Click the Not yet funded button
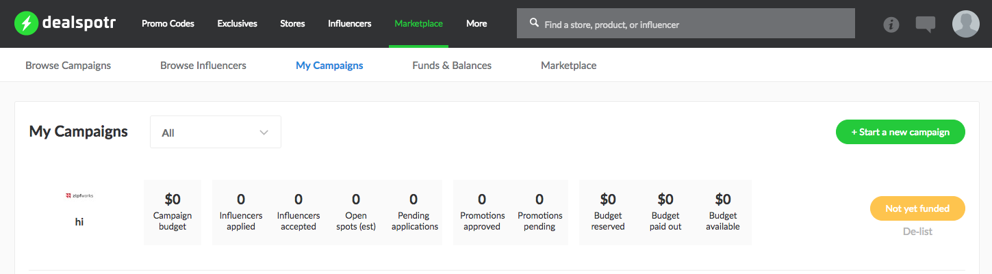 tap(917, 208)
